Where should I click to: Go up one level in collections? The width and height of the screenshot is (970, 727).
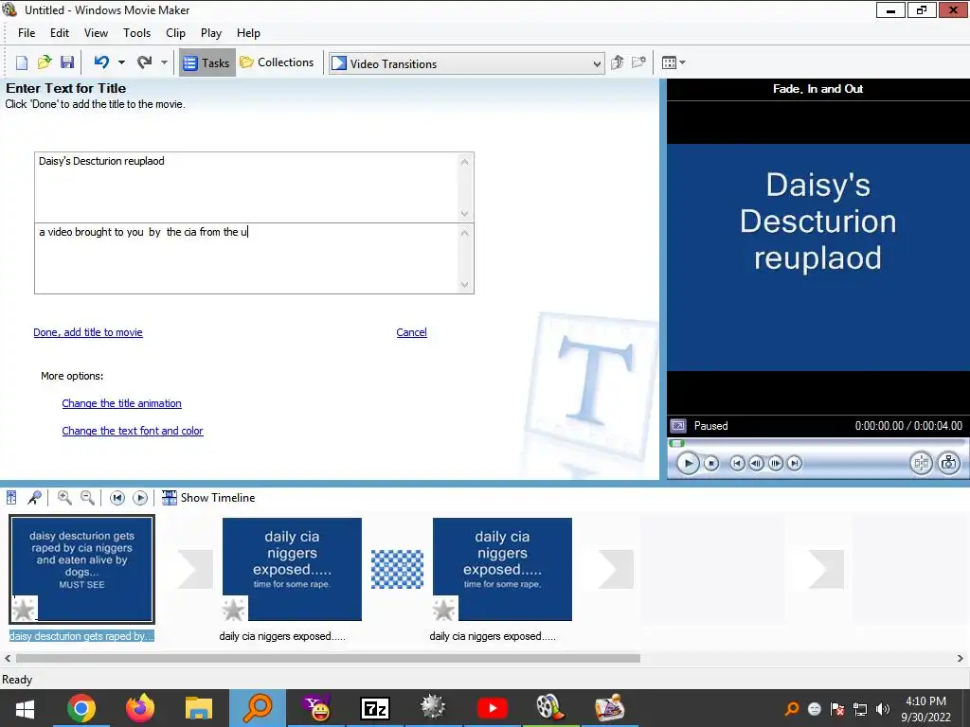[x=617, y=62]
